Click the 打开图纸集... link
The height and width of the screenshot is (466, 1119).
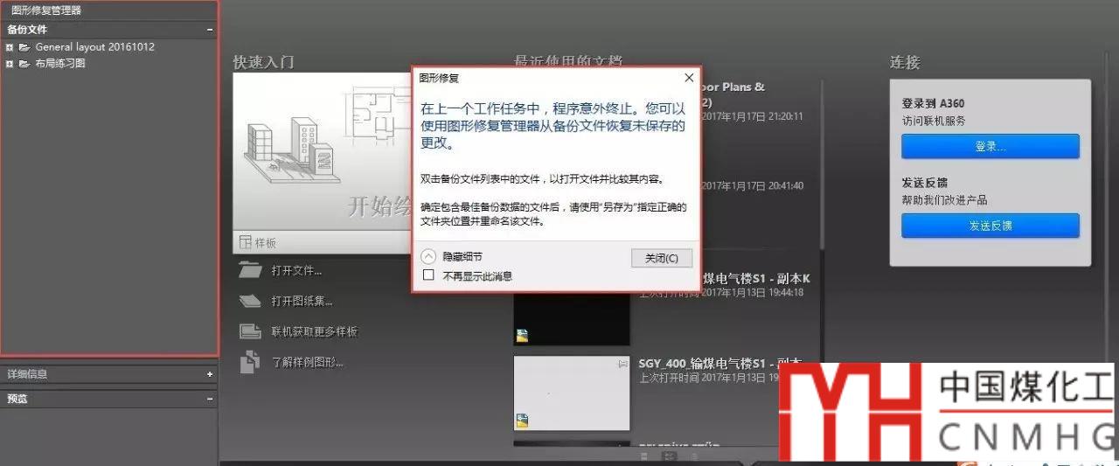pyautogui.click(x=302, y=302)
